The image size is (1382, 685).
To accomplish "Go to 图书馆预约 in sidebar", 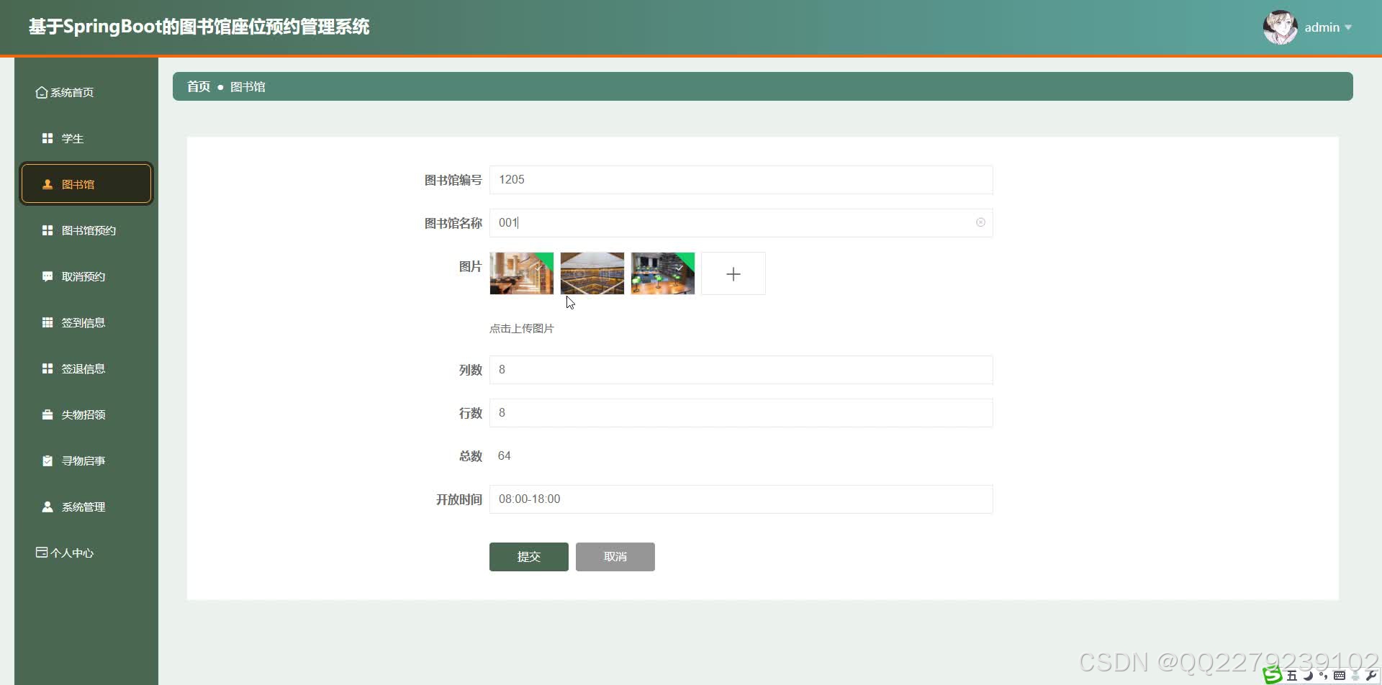I will coord(86,230).
